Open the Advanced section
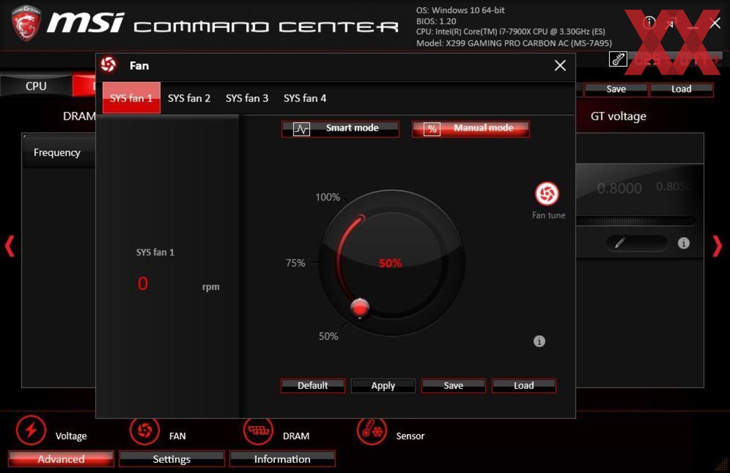 61,459
